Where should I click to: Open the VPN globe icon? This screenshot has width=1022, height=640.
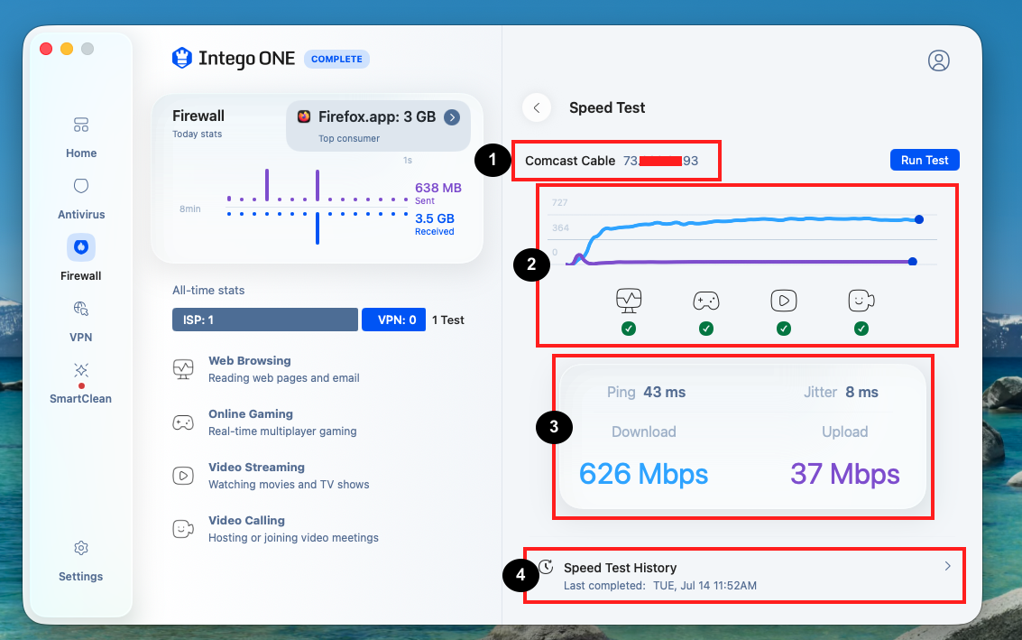click(x=81, y=309)
